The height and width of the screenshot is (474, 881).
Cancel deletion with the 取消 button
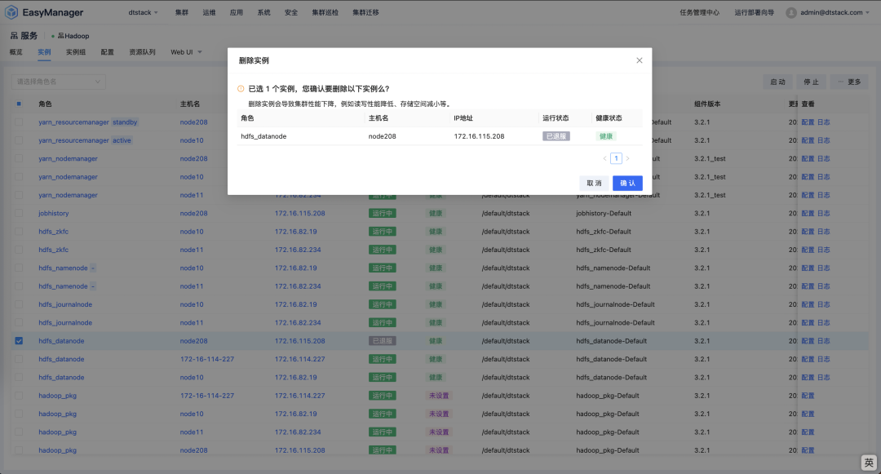pos(593,184)
